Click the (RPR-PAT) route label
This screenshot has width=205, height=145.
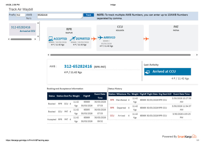100,67
